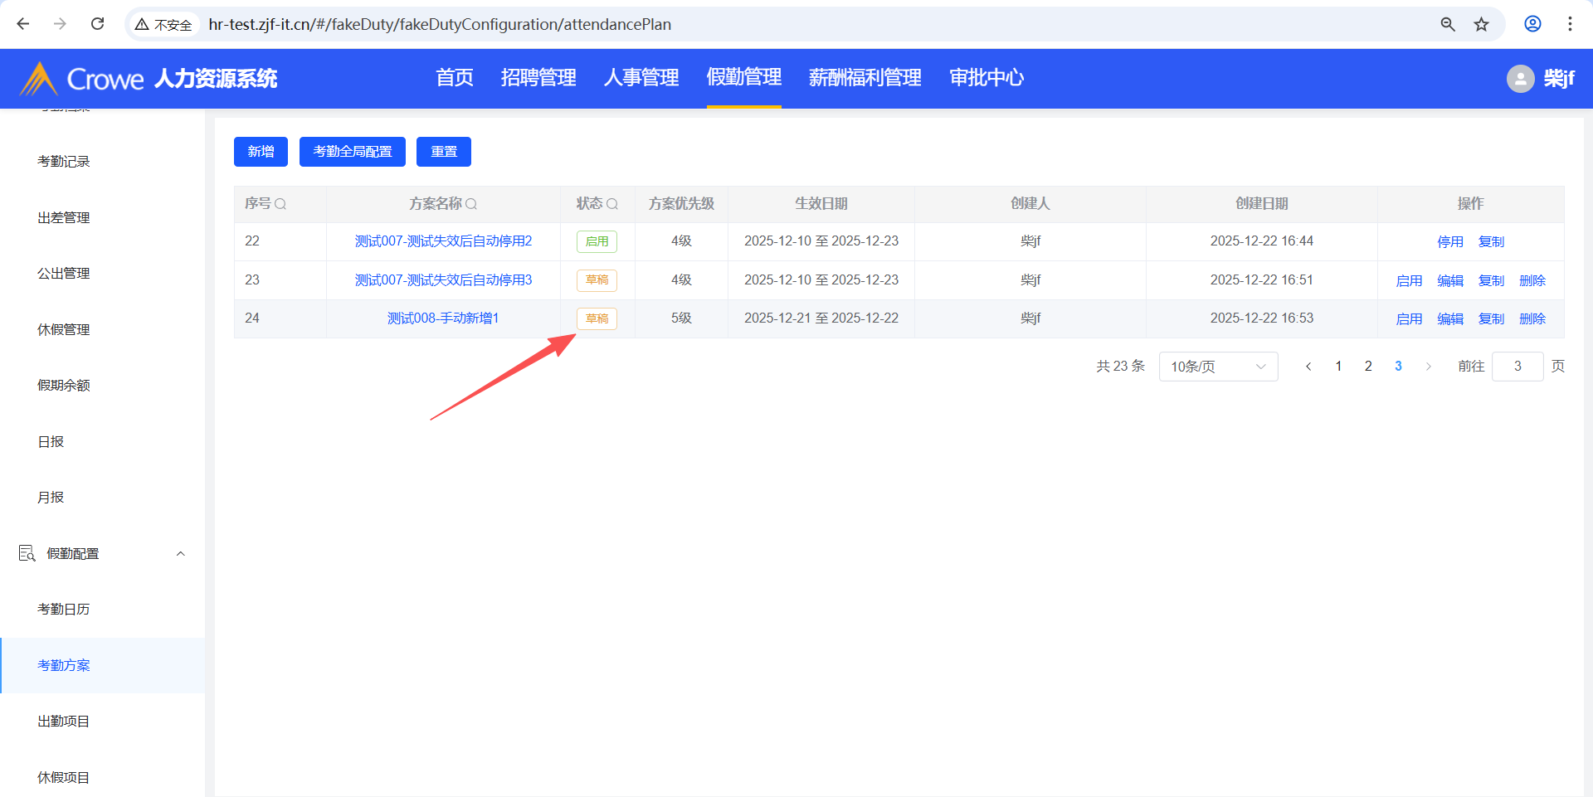The width and height of the screenshot is (1593, 797).
Task: Open the 审批中心 top menu
Action: [x=986, y=78]
